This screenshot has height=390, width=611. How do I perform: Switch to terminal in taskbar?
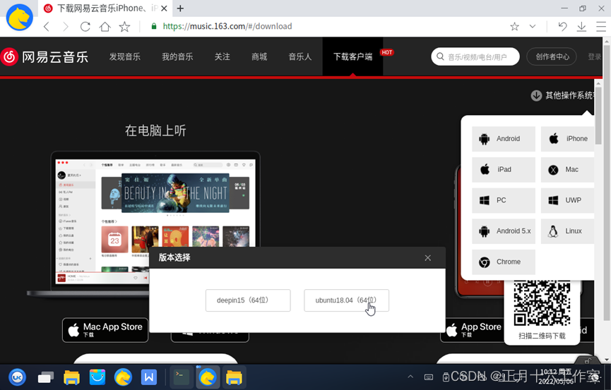click(182, 377)
